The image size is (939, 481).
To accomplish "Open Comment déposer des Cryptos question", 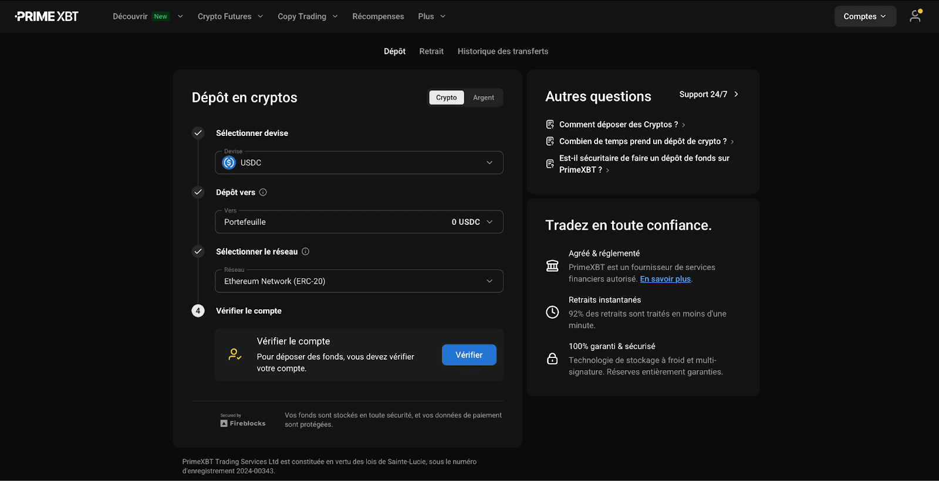I will (622, 124).
